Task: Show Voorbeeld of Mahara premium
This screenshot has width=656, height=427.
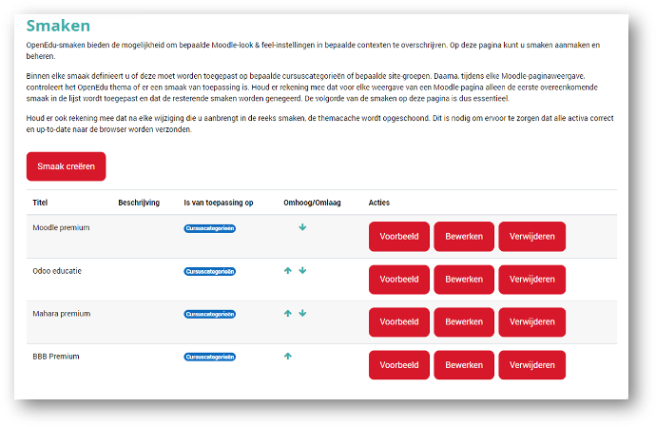Action: (x=399, y=322)
